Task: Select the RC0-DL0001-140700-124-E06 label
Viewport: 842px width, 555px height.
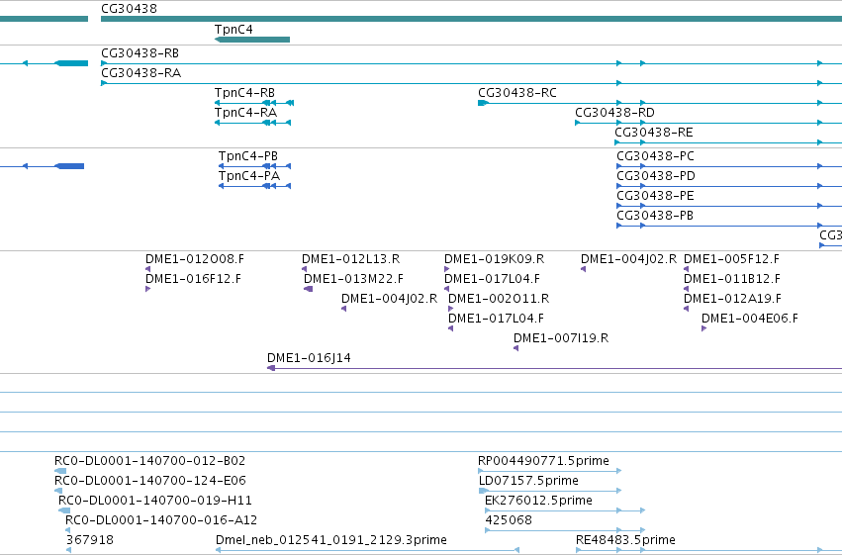Action: 150,481
